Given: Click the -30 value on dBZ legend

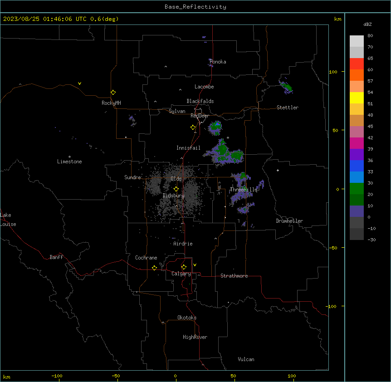Looking at the screenshot, I should [x=371, y=240].
